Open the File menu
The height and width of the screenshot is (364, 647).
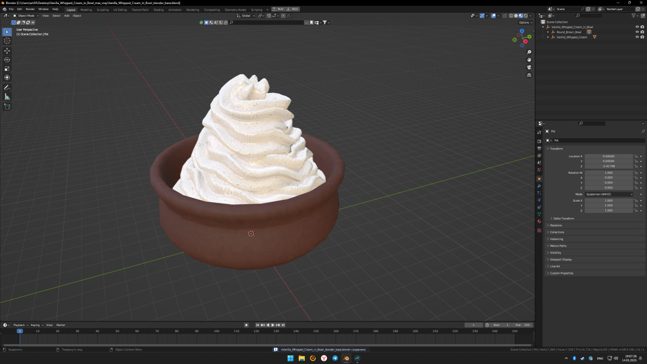11,9
